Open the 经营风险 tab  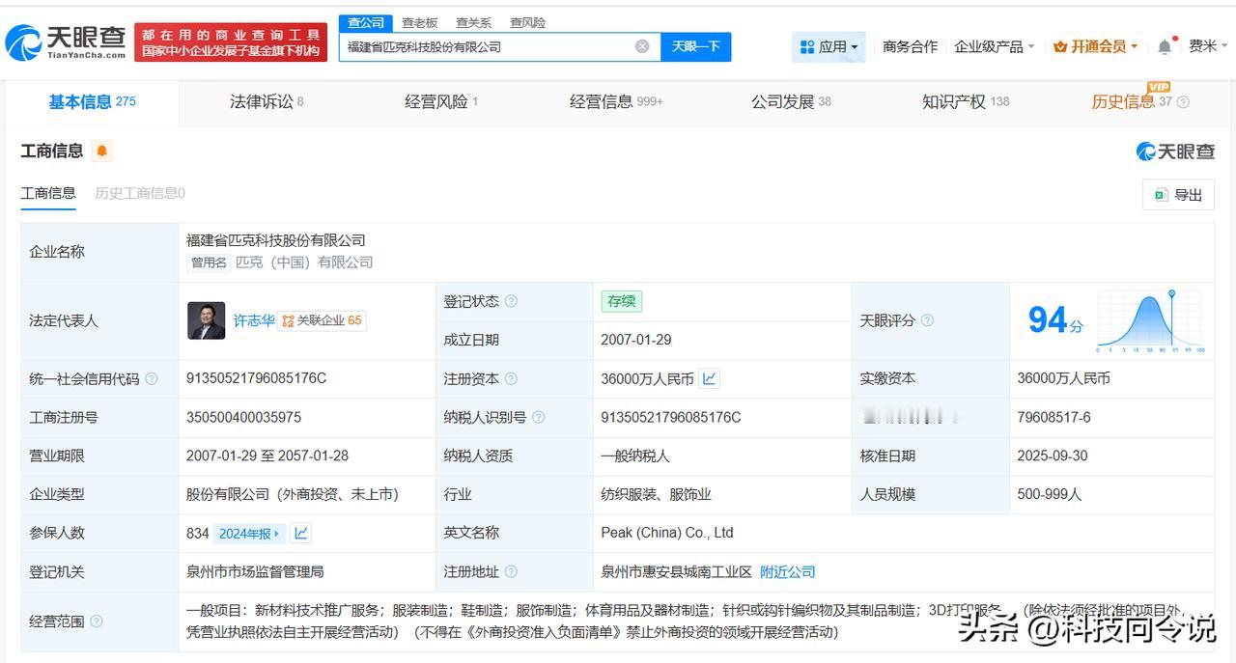[441, 101]
